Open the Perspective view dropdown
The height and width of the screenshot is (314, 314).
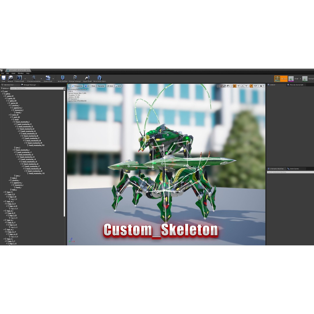coord(77,86)
